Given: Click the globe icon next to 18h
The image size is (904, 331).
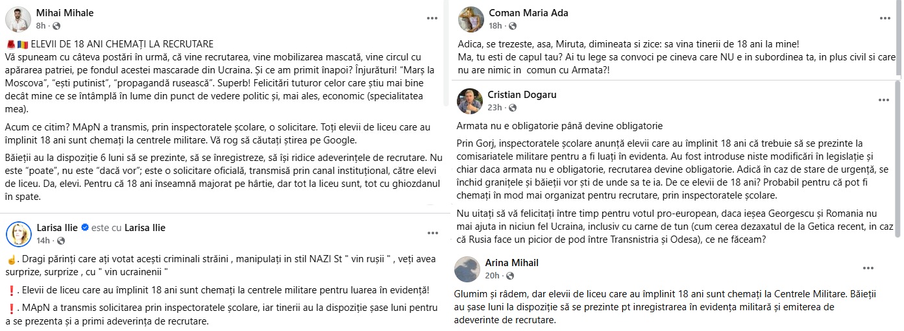Looking at the screenshot, I should (x=513, y=26).
